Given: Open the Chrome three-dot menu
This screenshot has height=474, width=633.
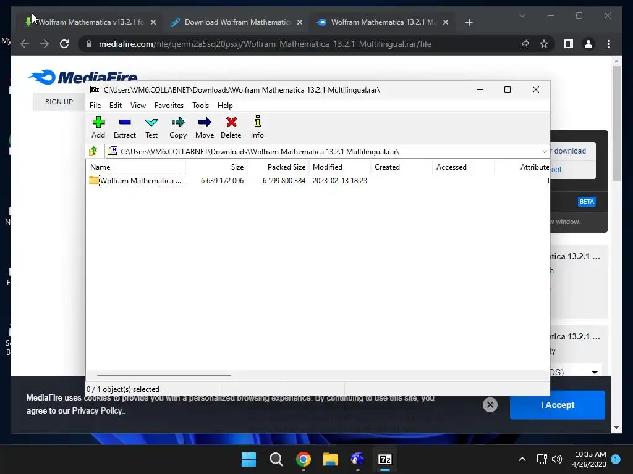Looking at the screenshot, I should click(608, 44).
